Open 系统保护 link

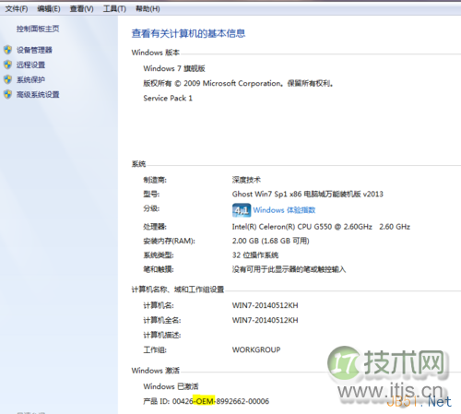click(30, 80)
